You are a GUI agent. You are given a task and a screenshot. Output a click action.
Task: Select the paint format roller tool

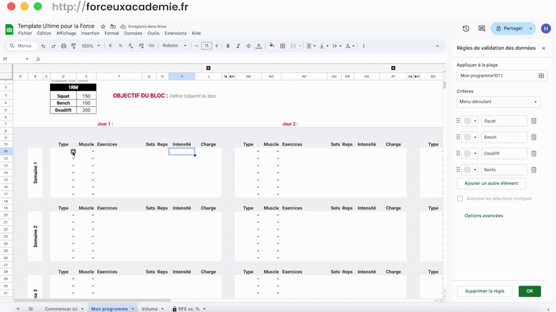pyautogui.click(x=74, y=46)
